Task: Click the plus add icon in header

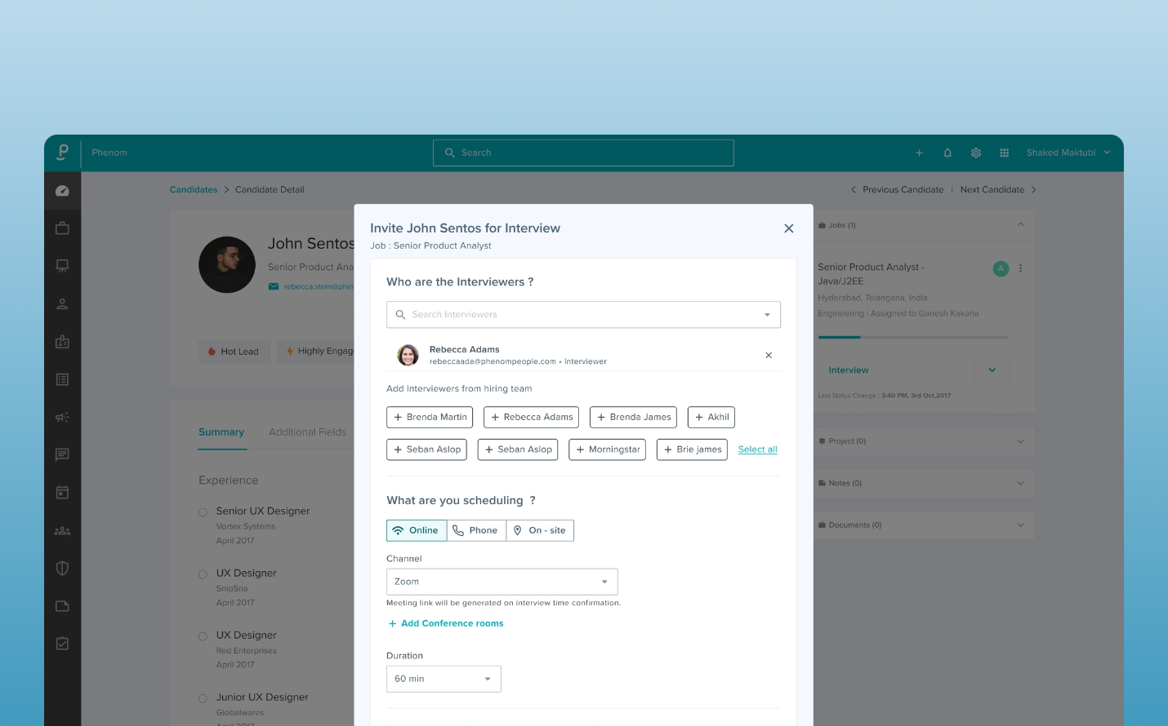Action: pyautogui.click(x=919, y=153)
